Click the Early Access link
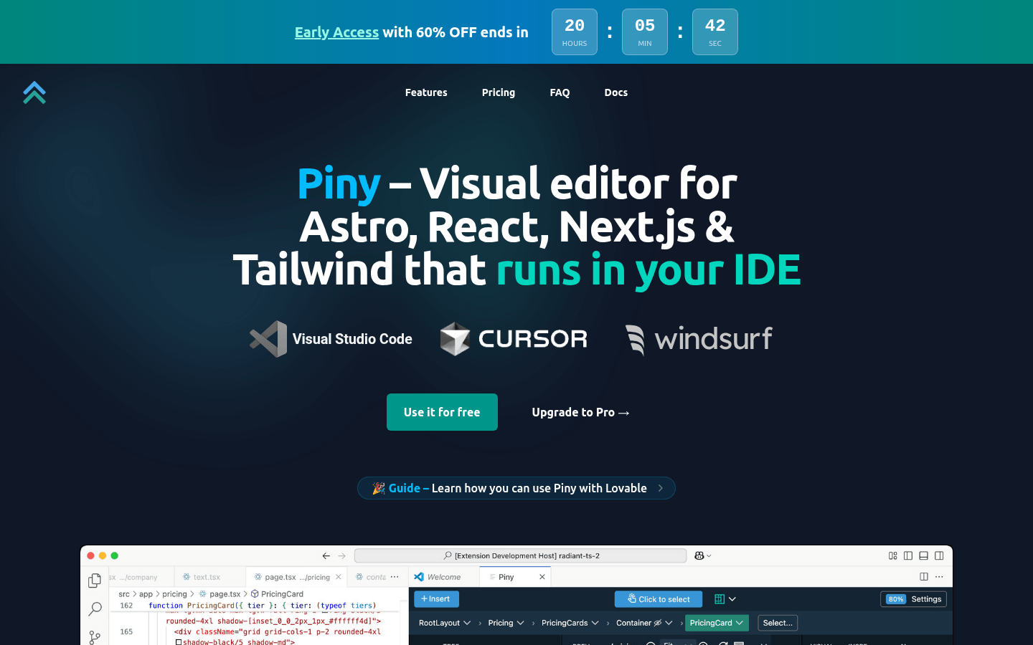 point(336,32)
